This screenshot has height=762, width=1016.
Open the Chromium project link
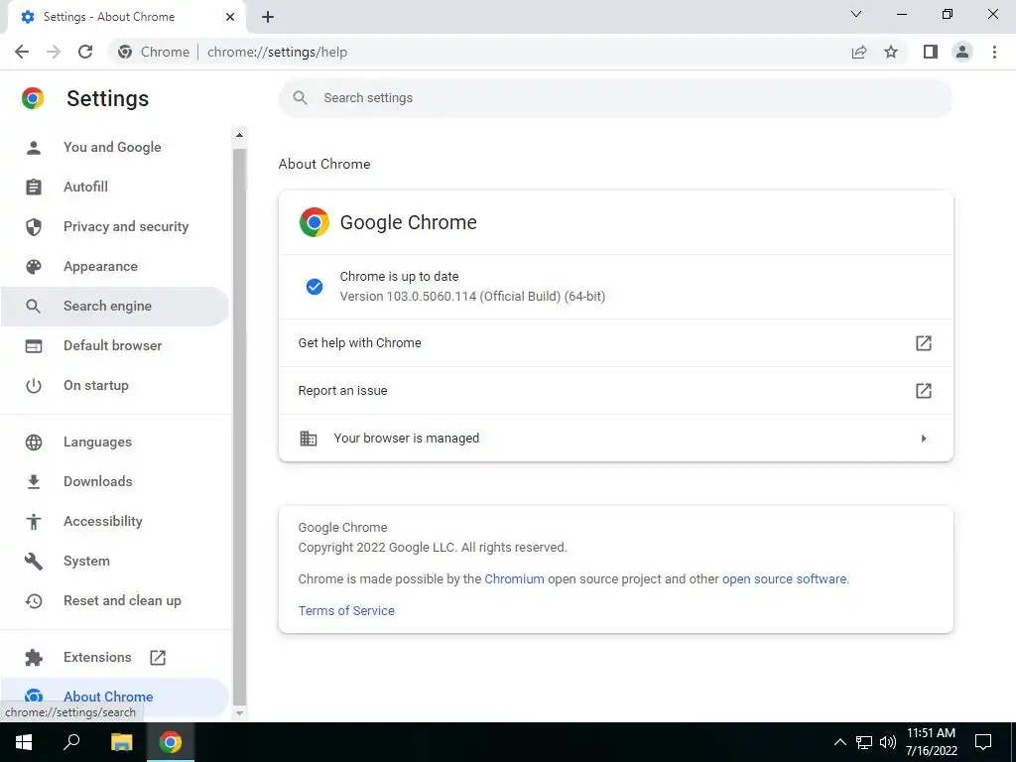tap(514, 578)
